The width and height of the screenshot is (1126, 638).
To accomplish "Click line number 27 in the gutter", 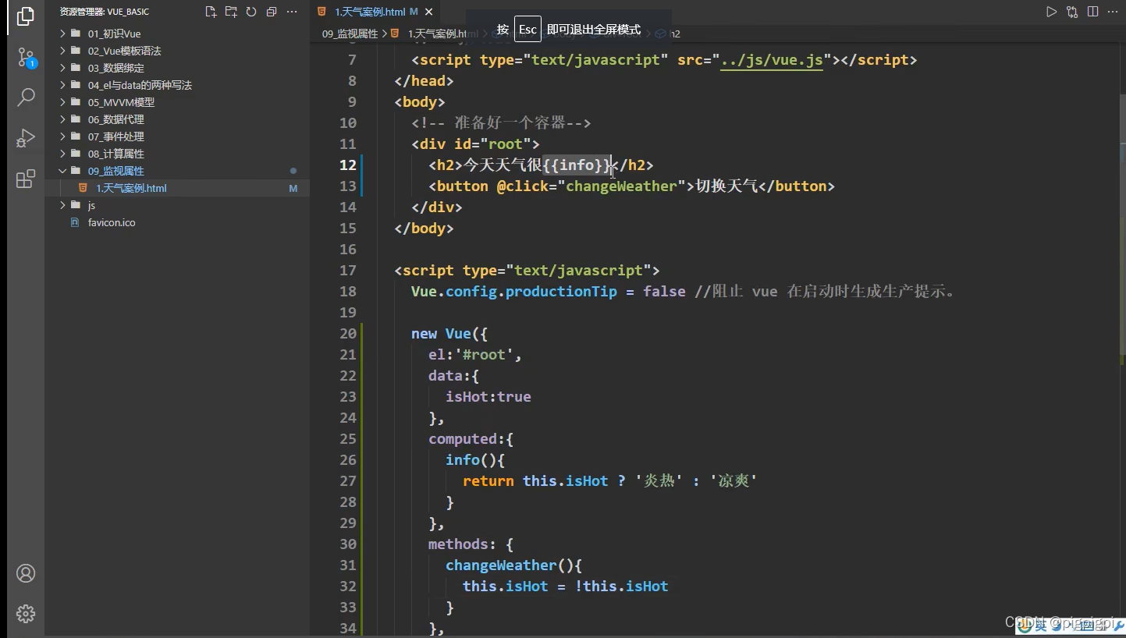I will [x=348, y=481].
